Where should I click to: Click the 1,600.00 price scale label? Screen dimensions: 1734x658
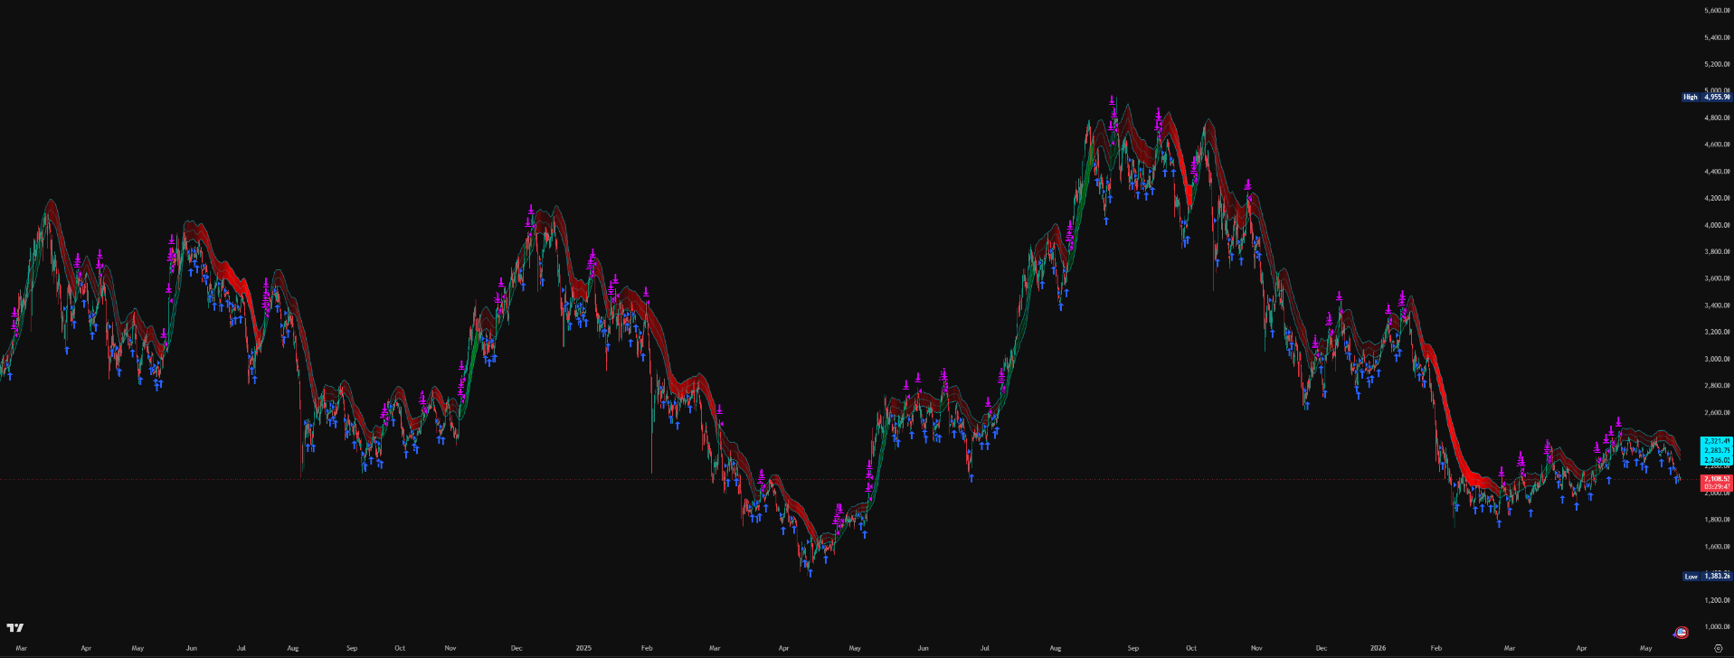(1717, 546)
